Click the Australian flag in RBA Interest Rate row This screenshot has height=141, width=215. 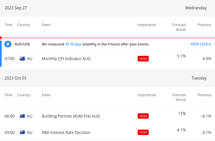22,132
